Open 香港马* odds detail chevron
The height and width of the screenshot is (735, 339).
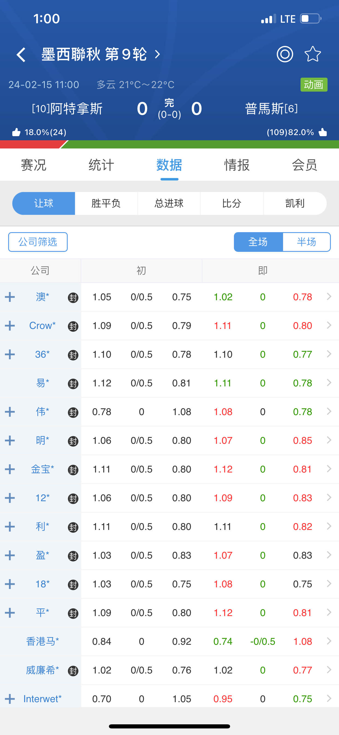point(329,641)
